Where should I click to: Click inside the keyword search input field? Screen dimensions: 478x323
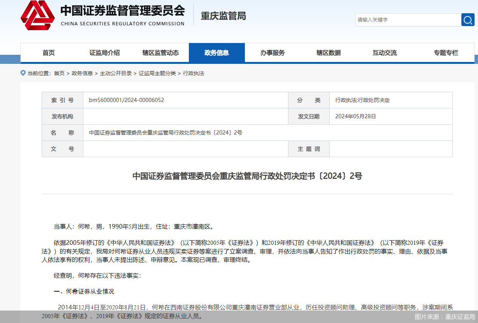(409, 20)
